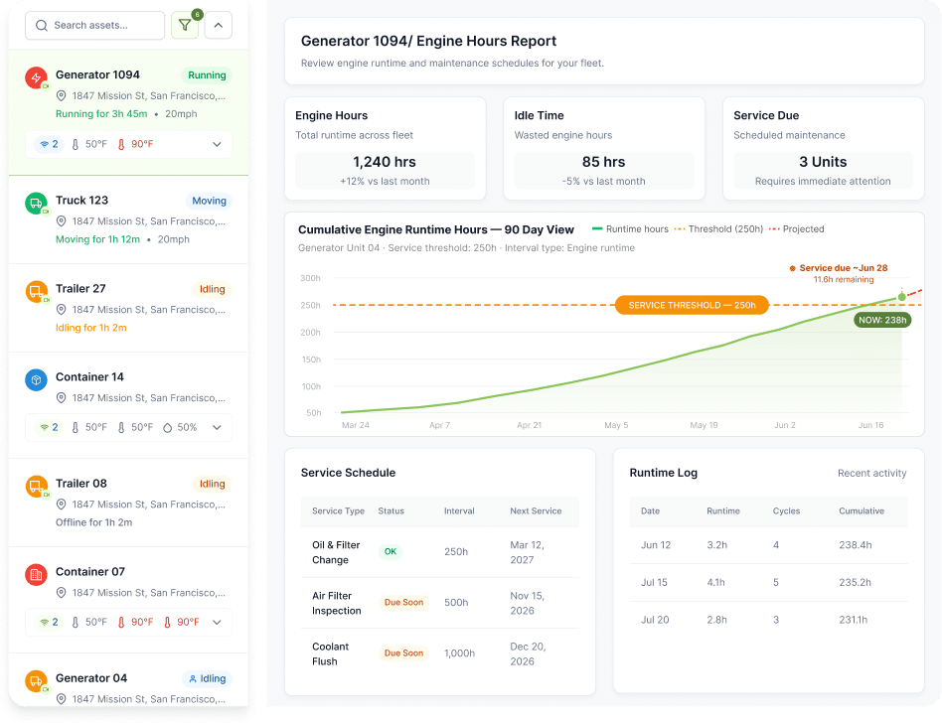This screenshot has height=723, width=942.
Task: Click the Trailer 27 orange trailer icon
Action: tap(36, 291)
